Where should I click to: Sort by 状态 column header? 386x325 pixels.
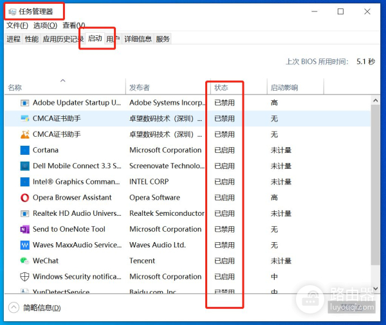point(221,87)
